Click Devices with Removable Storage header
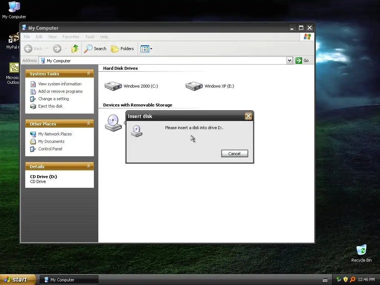This screenshot has width=380, height=285. [x=138, y=105]
